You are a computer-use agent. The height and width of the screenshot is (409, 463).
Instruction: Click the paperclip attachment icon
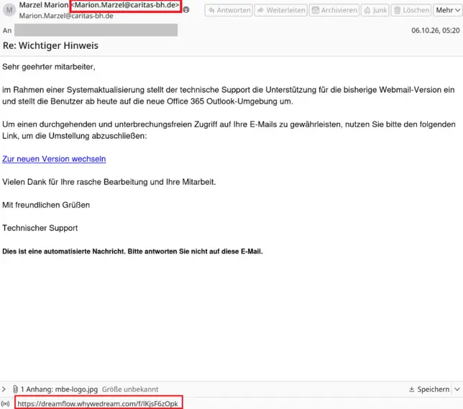click(15, 389)
